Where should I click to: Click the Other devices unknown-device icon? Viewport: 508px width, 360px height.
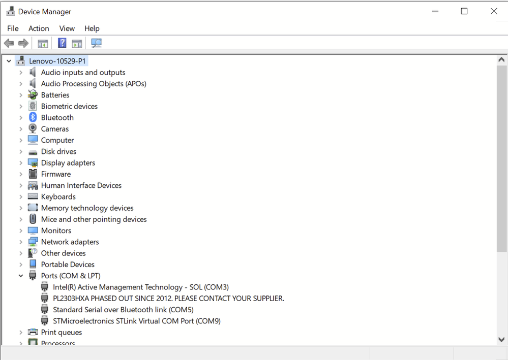point(33,253)
